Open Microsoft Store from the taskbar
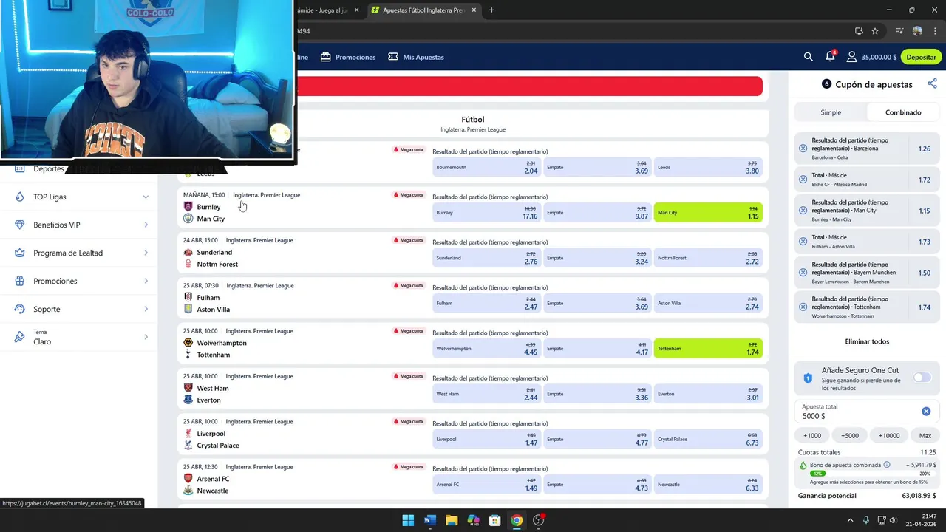The height and width of the screenshot is (532, 946). pyautogui.click(x=495, y=520)
